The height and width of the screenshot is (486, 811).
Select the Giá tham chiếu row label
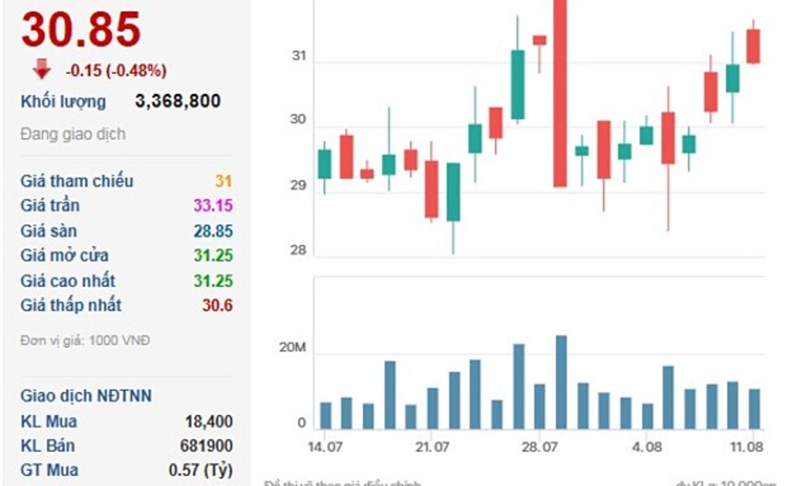coord(77,181)
